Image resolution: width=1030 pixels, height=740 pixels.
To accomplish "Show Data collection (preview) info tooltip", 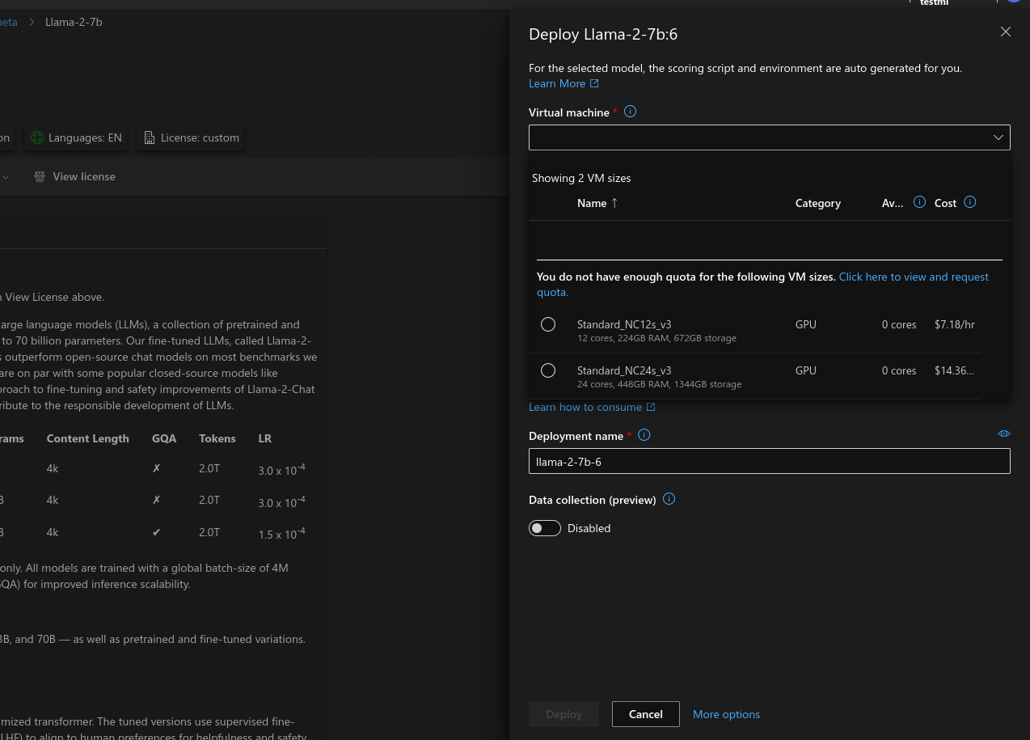I will coord(669,499).
